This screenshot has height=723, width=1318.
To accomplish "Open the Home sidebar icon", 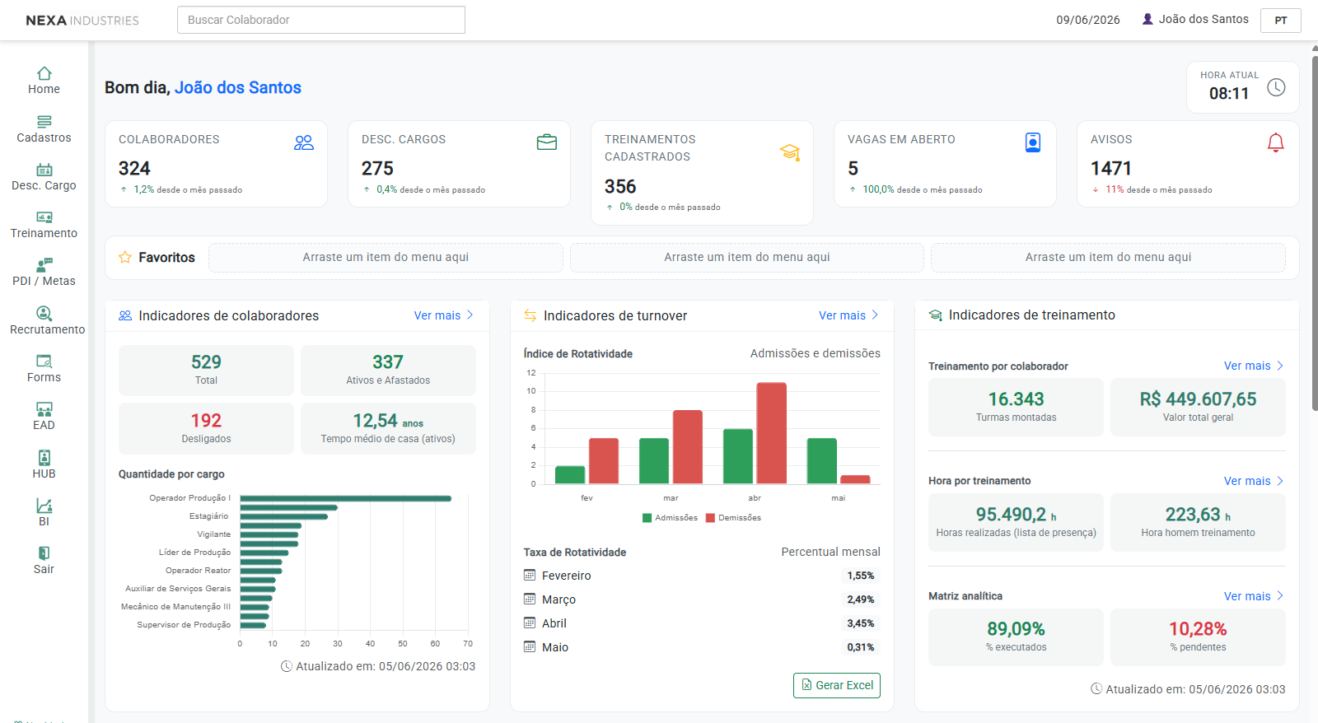I will coord(44,73).
